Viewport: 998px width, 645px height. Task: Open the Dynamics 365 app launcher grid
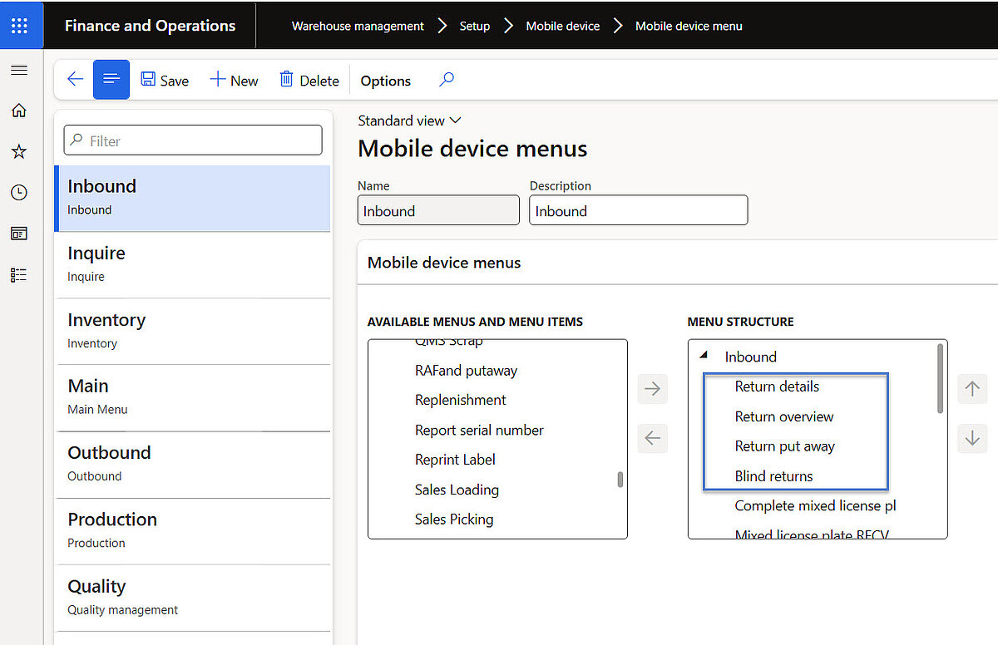(x=19, y=25)
